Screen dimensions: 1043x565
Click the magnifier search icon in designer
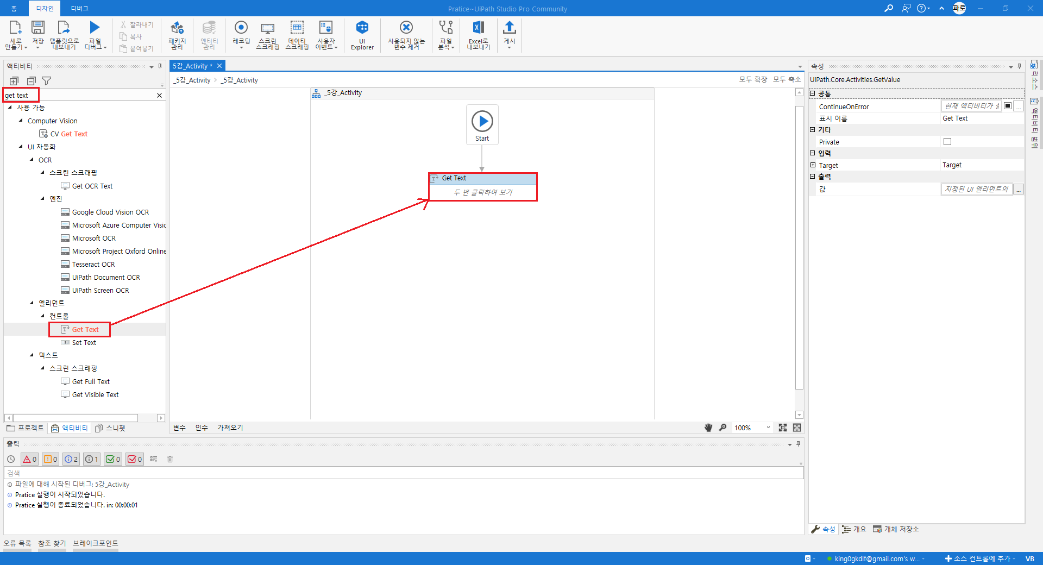722,428
